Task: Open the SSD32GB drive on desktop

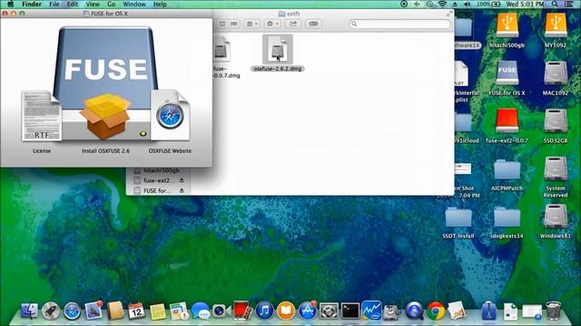Action: click(x=555, y=120)
